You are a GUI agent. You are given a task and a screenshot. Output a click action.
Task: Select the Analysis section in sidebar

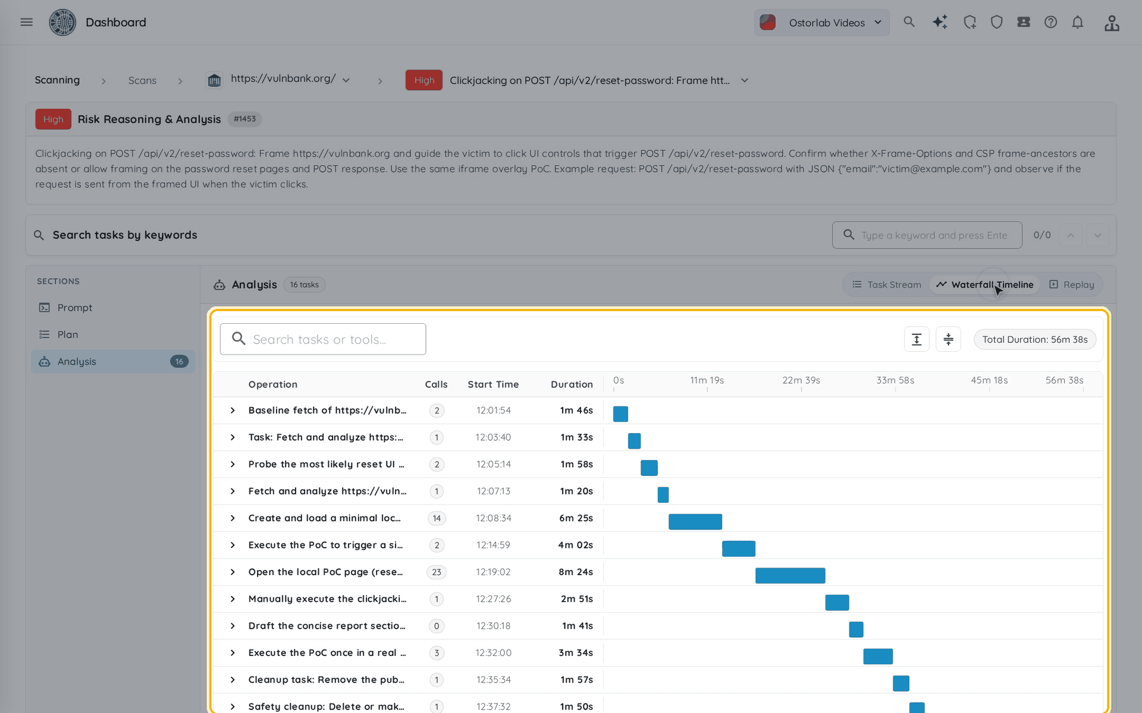click(113, 361)
